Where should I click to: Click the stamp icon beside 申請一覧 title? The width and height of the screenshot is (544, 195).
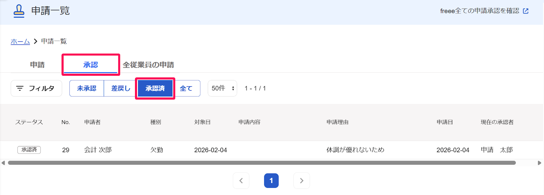[x=19, y=11]
